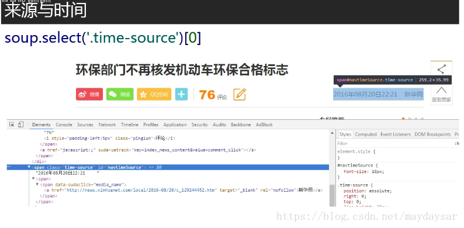
Task: Open the Audits tab
Action: [219, 125]
